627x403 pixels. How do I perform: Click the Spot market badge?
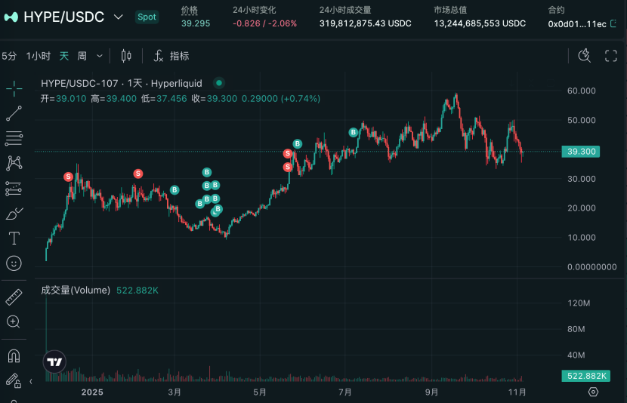pos(147,17)
